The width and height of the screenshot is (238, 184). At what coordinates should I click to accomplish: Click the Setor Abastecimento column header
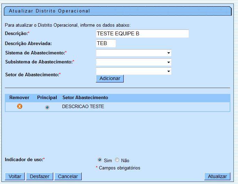pyautogui.click(x=85, y=98)
